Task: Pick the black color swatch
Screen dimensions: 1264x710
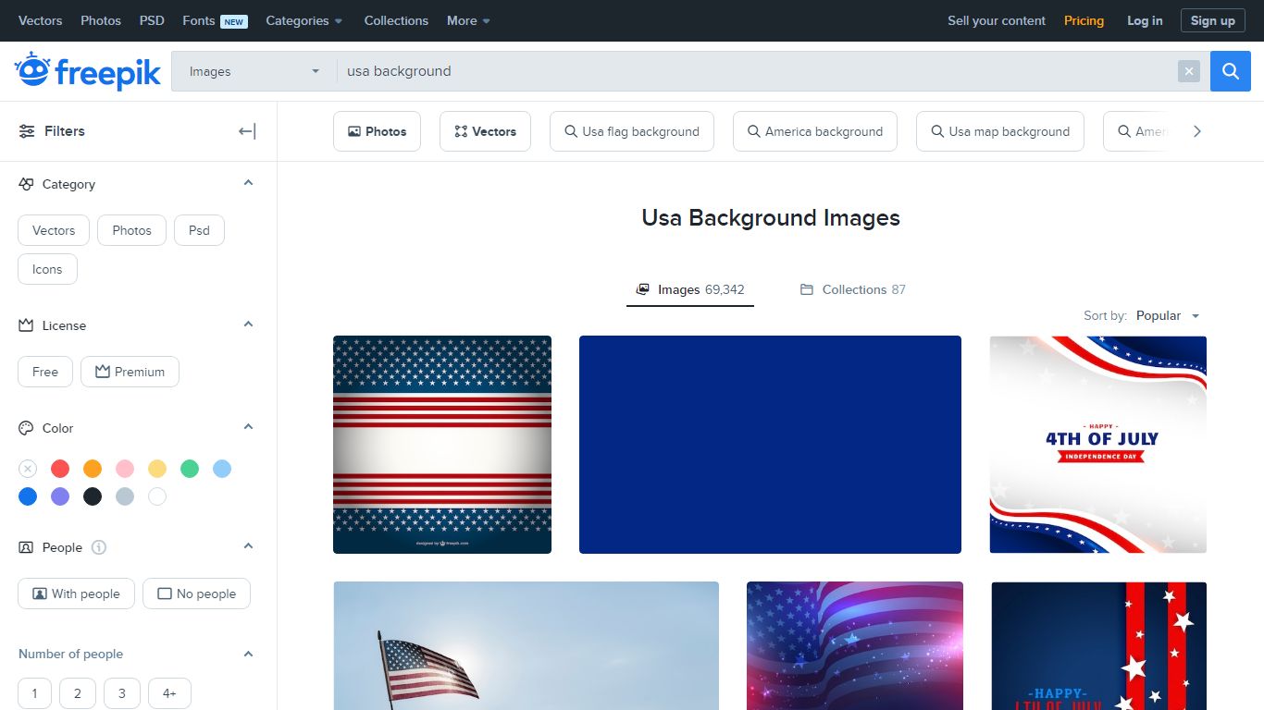Action: [x=93, y=496]
